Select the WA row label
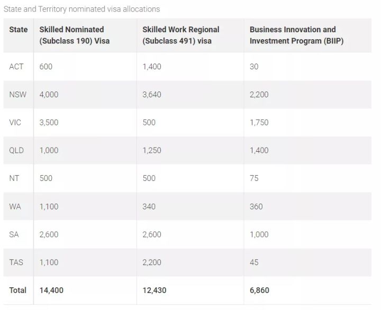Screen dimensions: 381x310 (x=15, y=207)
